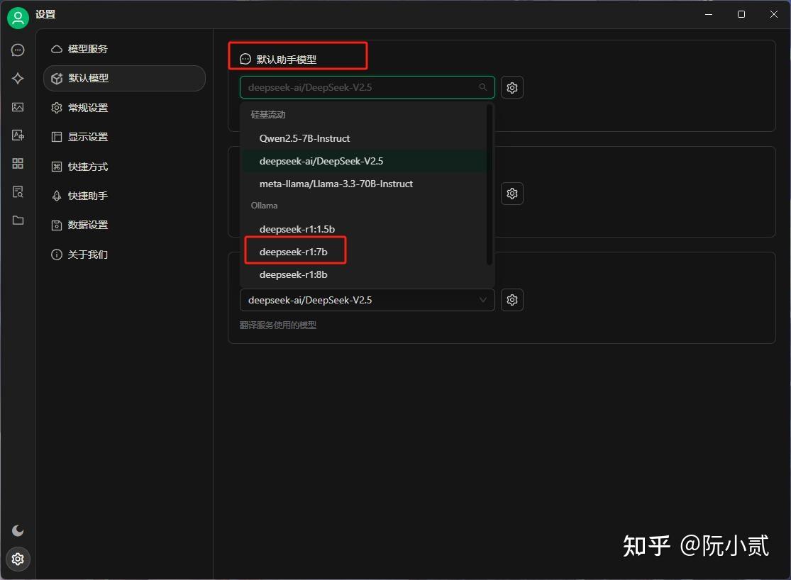Click the 硅基流动 provider group label
Screen dimensions: 791x580
point(268,114)
